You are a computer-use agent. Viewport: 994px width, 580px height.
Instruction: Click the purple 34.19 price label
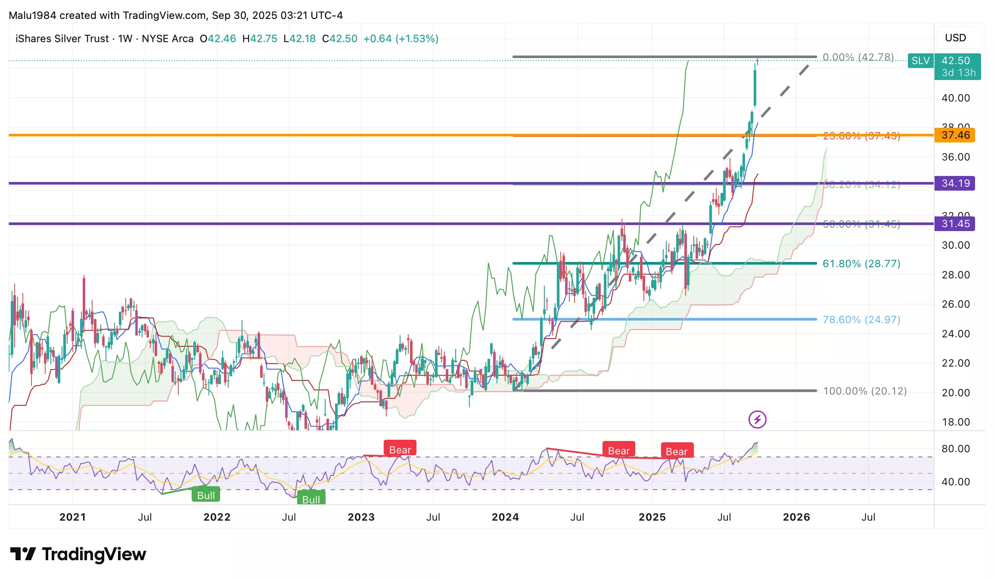pos(955,183)
